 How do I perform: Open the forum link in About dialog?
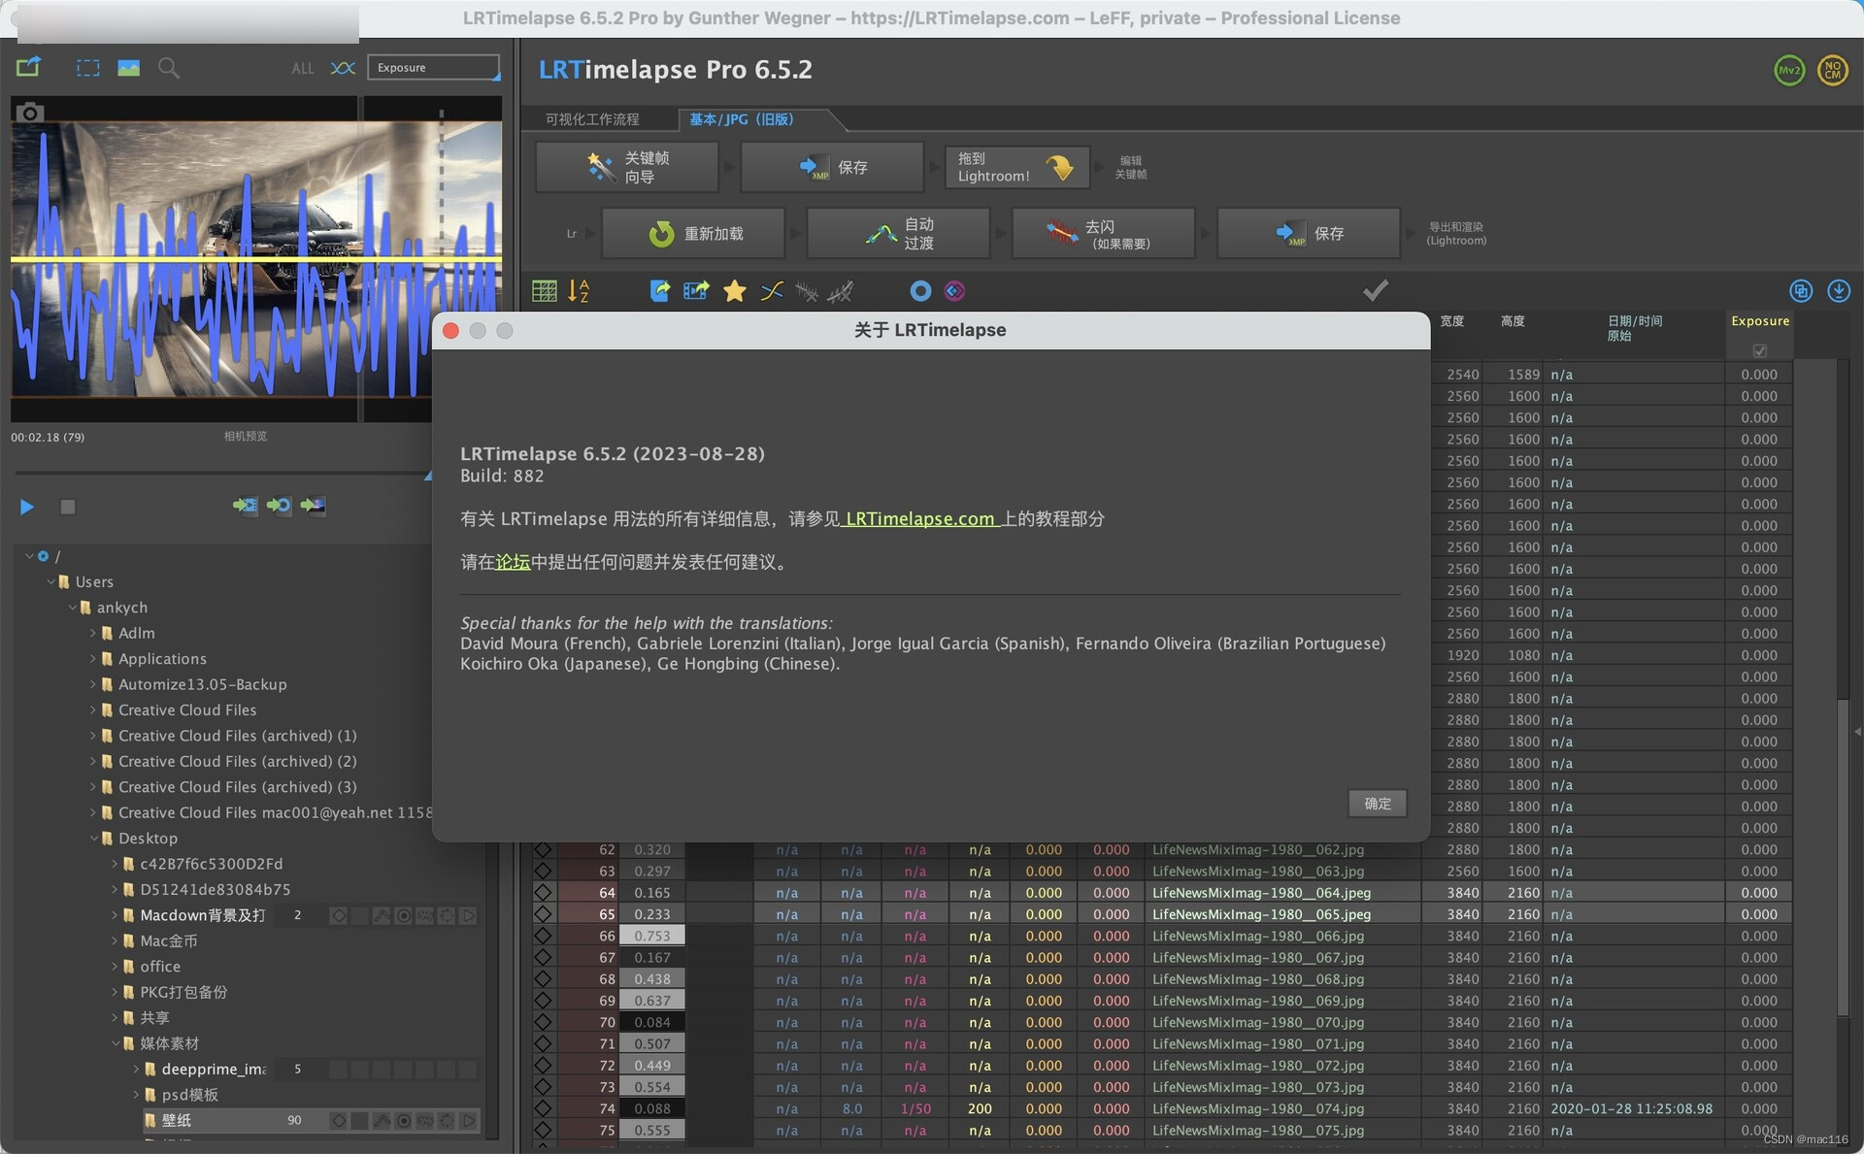pos(513,562)
